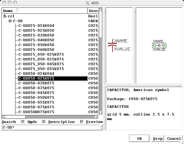184x144 pixels.
Task: Select C-US050-075X075 in the list
Action: click(36, 107)
